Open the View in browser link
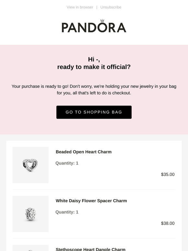The height and width of the screenshot is (251, 188). tap(80, 7)
